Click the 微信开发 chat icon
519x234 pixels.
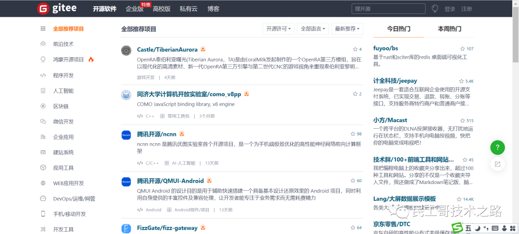pos(43,122)
